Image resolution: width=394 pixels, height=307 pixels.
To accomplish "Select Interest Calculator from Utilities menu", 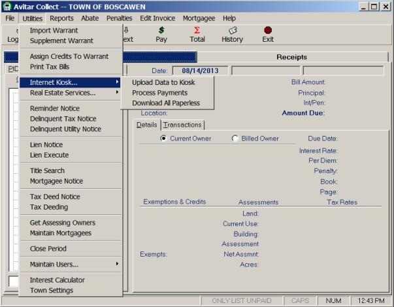I will click(57, 280).
